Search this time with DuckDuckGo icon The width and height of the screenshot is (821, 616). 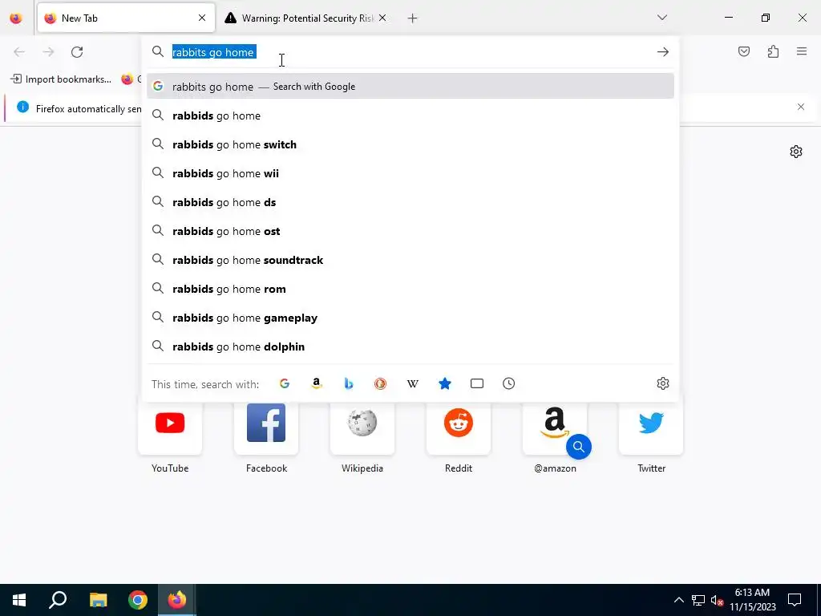380,383
